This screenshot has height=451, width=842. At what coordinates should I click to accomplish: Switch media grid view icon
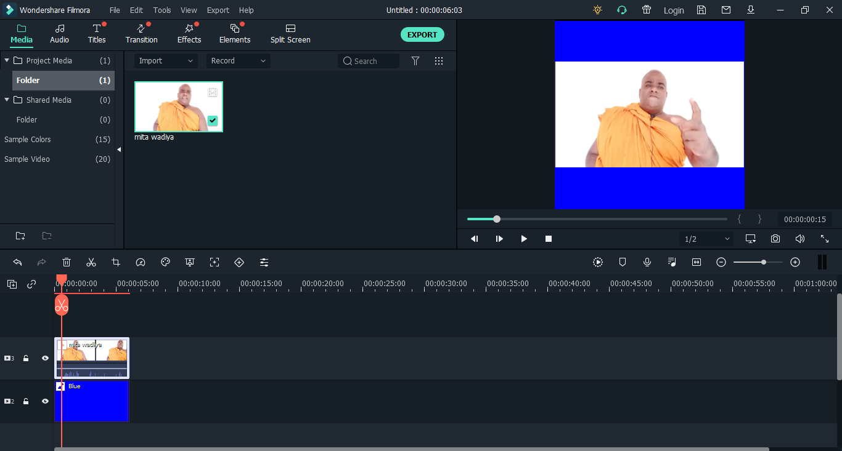[439, 61]
